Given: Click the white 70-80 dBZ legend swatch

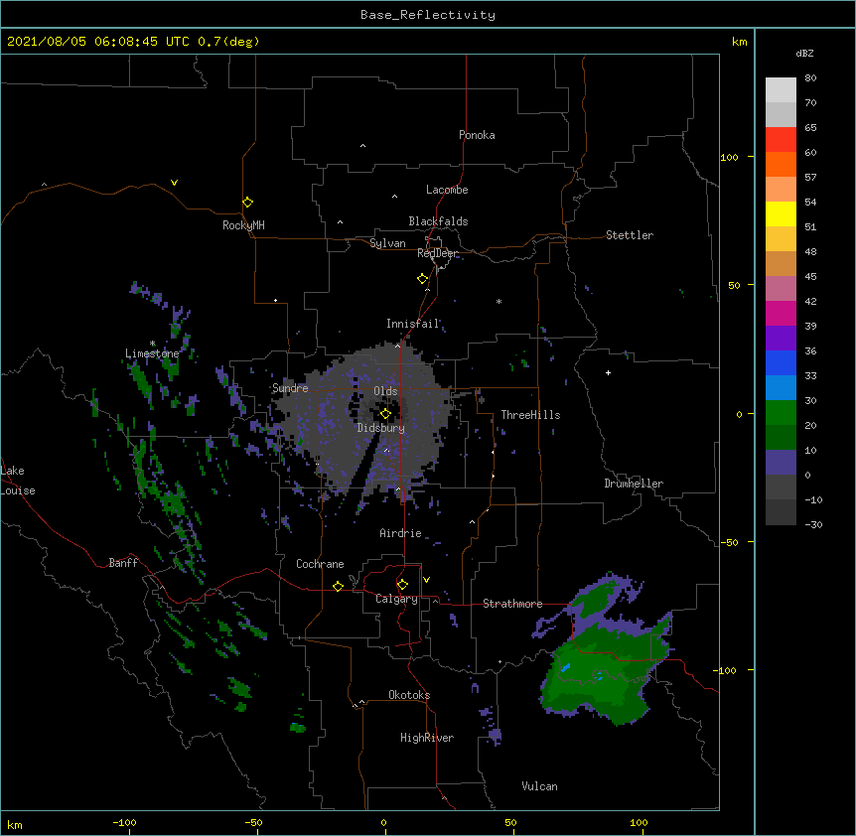Looking at the screenshot, I should tap(781, 90).
